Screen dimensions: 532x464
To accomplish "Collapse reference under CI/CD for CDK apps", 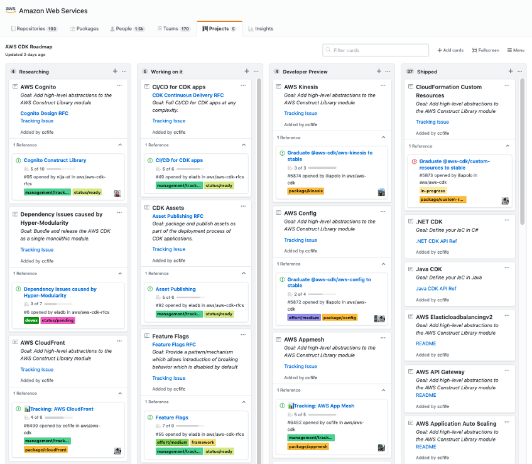I will click(x=244, y=145).
